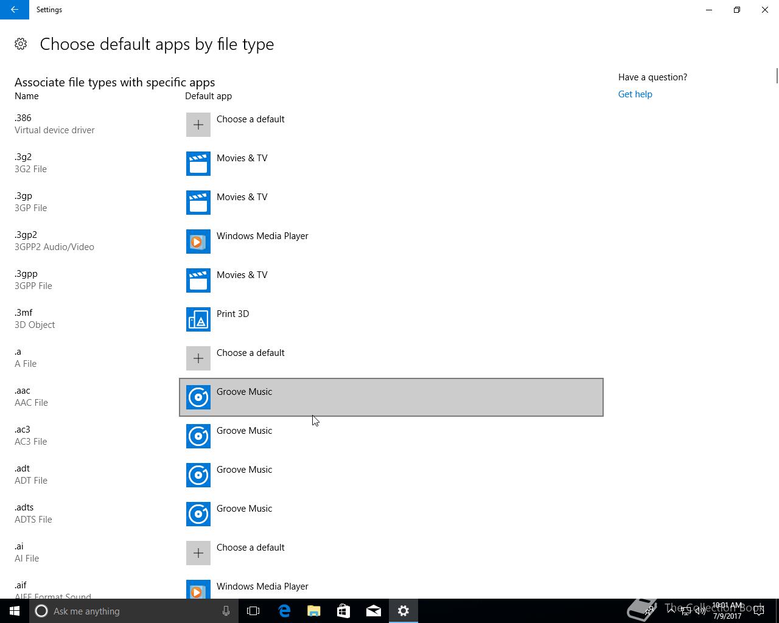779x623 pixels.
Task: Go back with the Settings back arrow
Action: click(x=15, y=10)
